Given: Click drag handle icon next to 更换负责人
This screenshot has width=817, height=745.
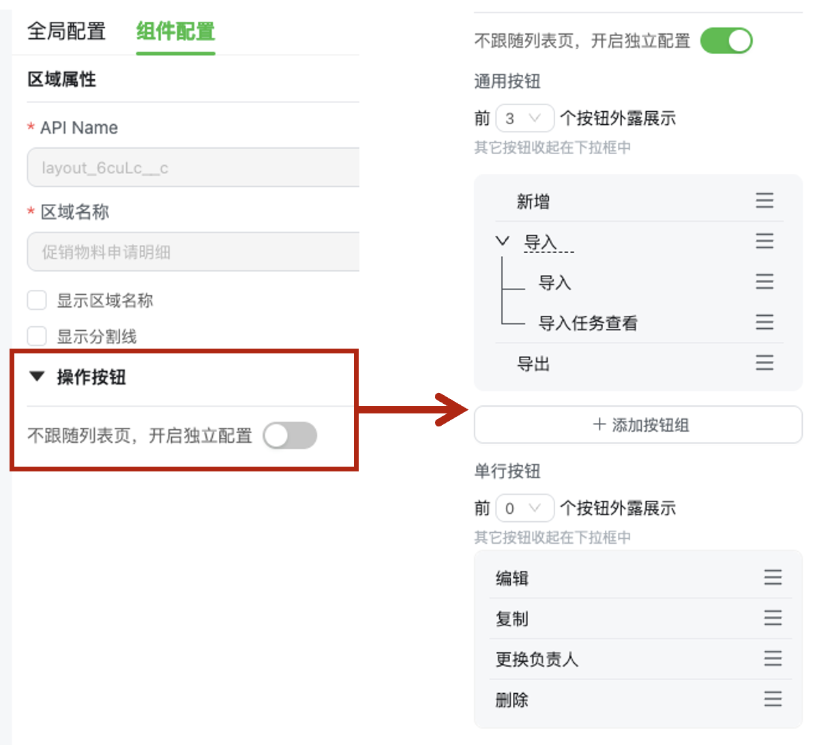Looking at the screenshot, I should [773, 658].
